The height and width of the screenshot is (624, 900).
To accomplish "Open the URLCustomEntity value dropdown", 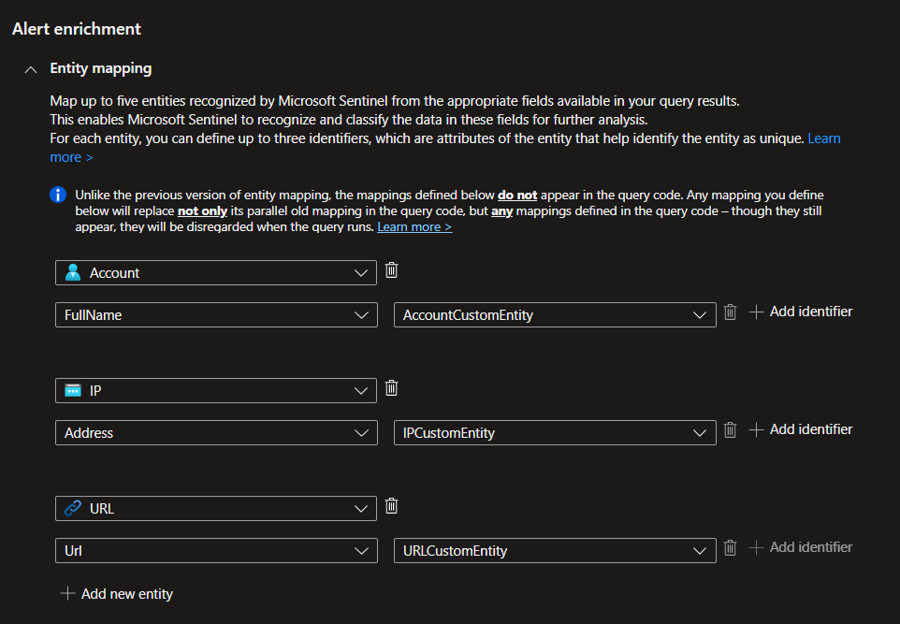I will tap(555, 550).
